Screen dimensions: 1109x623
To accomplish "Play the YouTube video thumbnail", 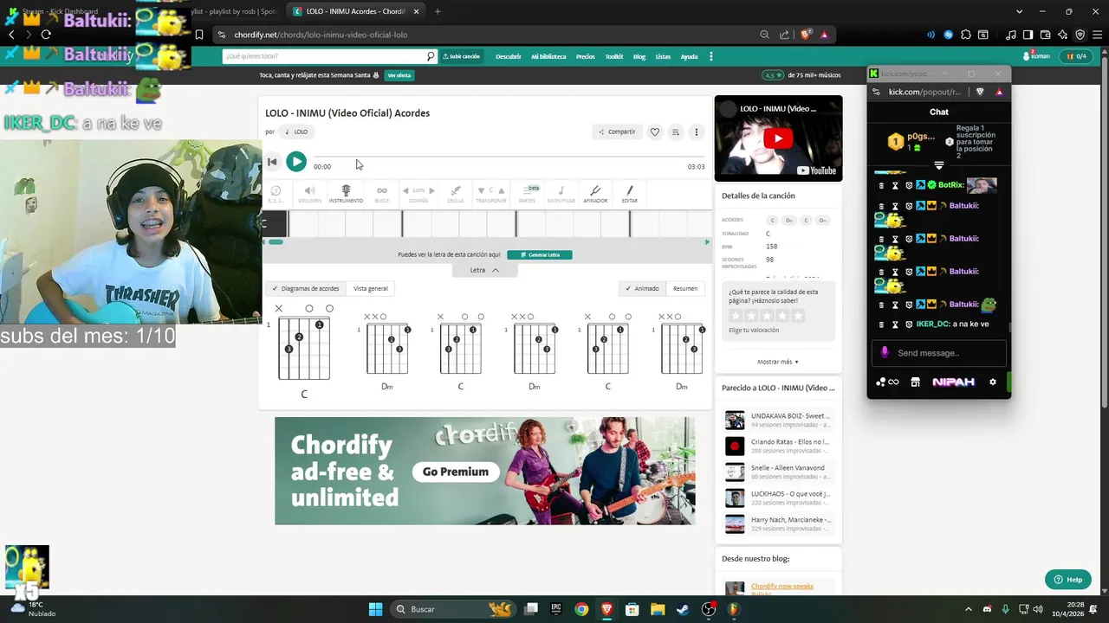I will [778, 138].
